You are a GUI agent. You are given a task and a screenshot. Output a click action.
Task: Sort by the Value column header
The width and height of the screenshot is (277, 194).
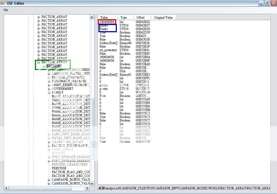click(104, 18)
